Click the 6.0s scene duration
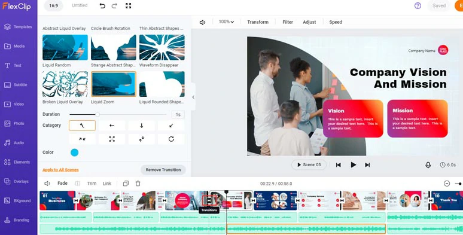 [x=448, y=165]
